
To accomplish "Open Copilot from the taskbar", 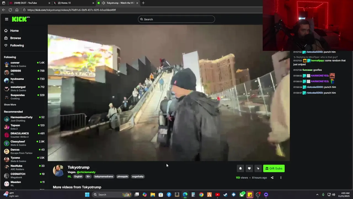I will click(145, 195).
